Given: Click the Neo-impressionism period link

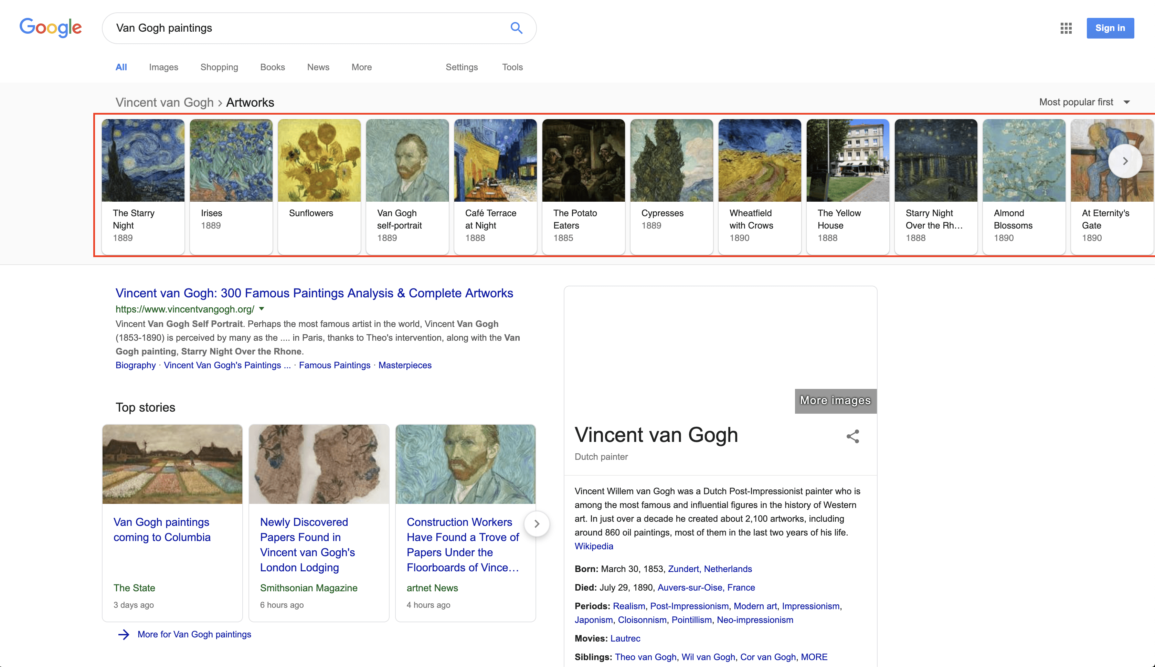Looking at the screenshot, I should coord(755,620).
